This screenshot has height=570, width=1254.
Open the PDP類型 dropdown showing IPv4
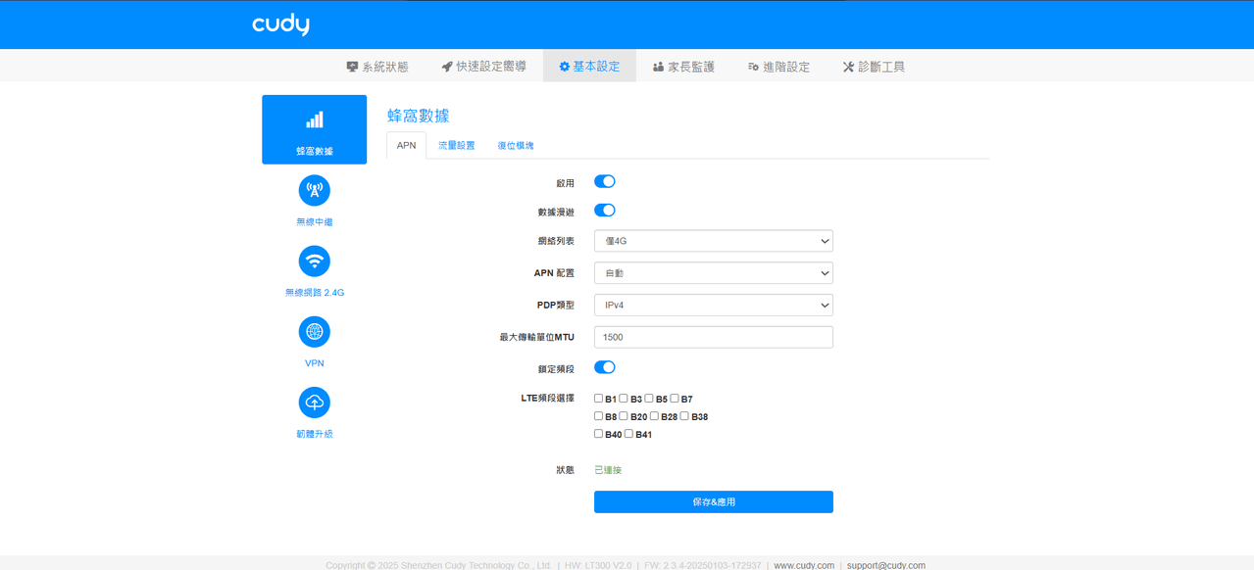[x=714, y=305]
